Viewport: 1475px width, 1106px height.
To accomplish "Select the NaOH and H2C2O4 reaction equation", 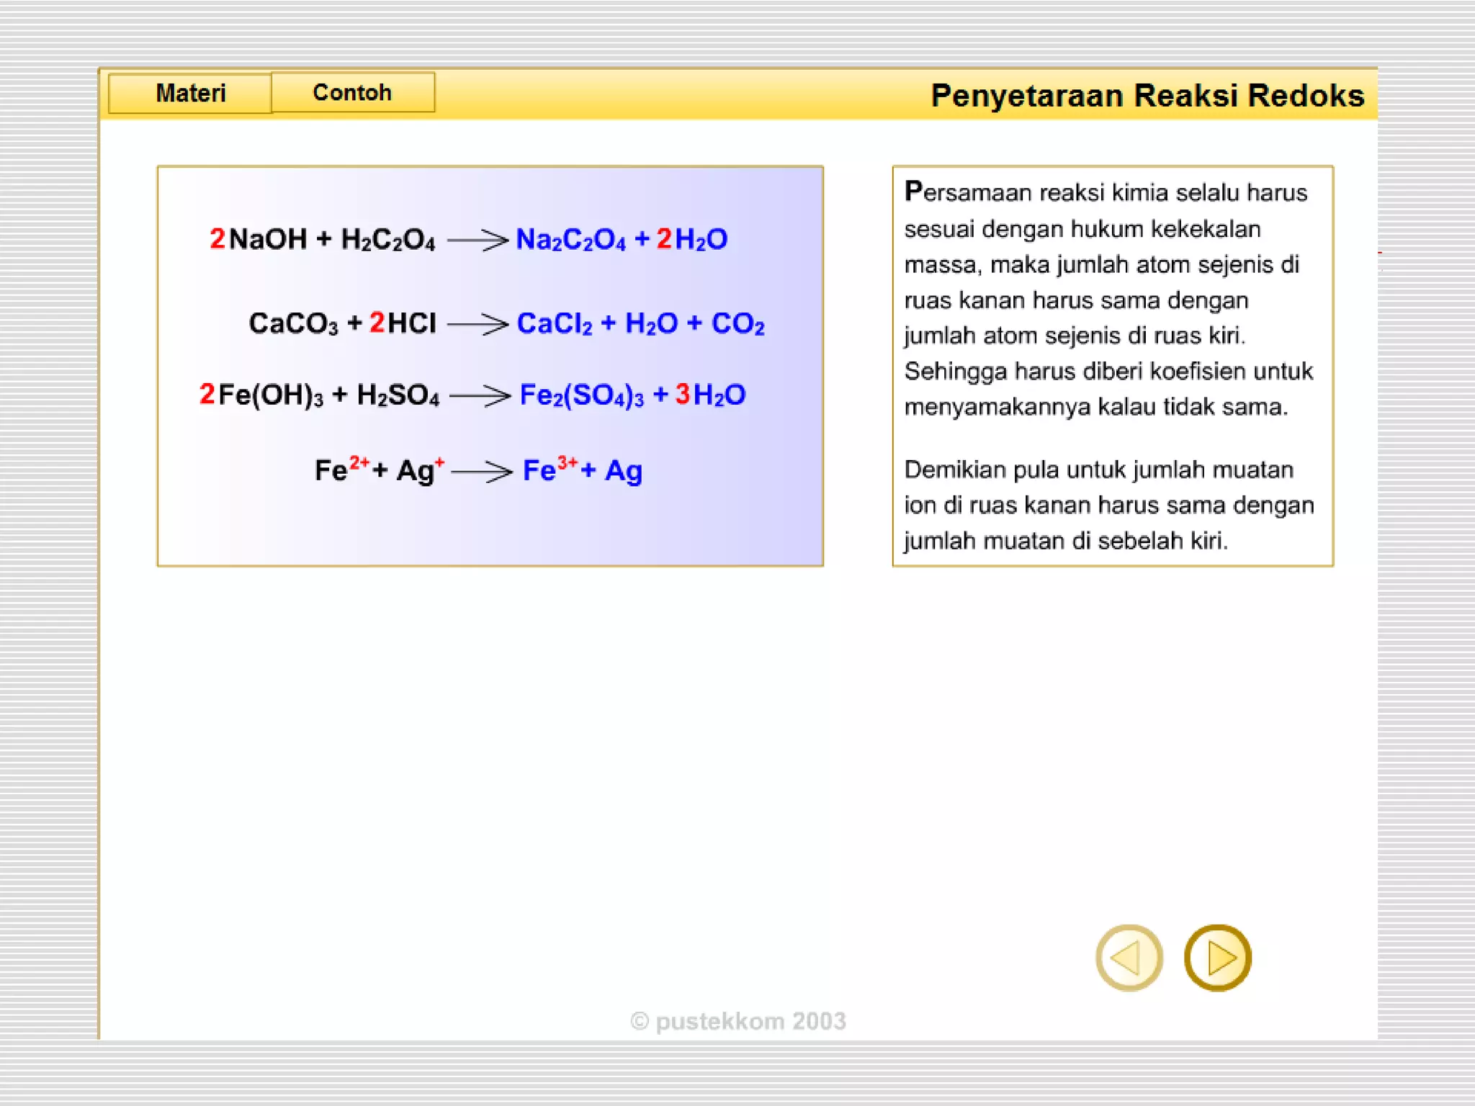I will pyautogui.click(x=468, y=239).
